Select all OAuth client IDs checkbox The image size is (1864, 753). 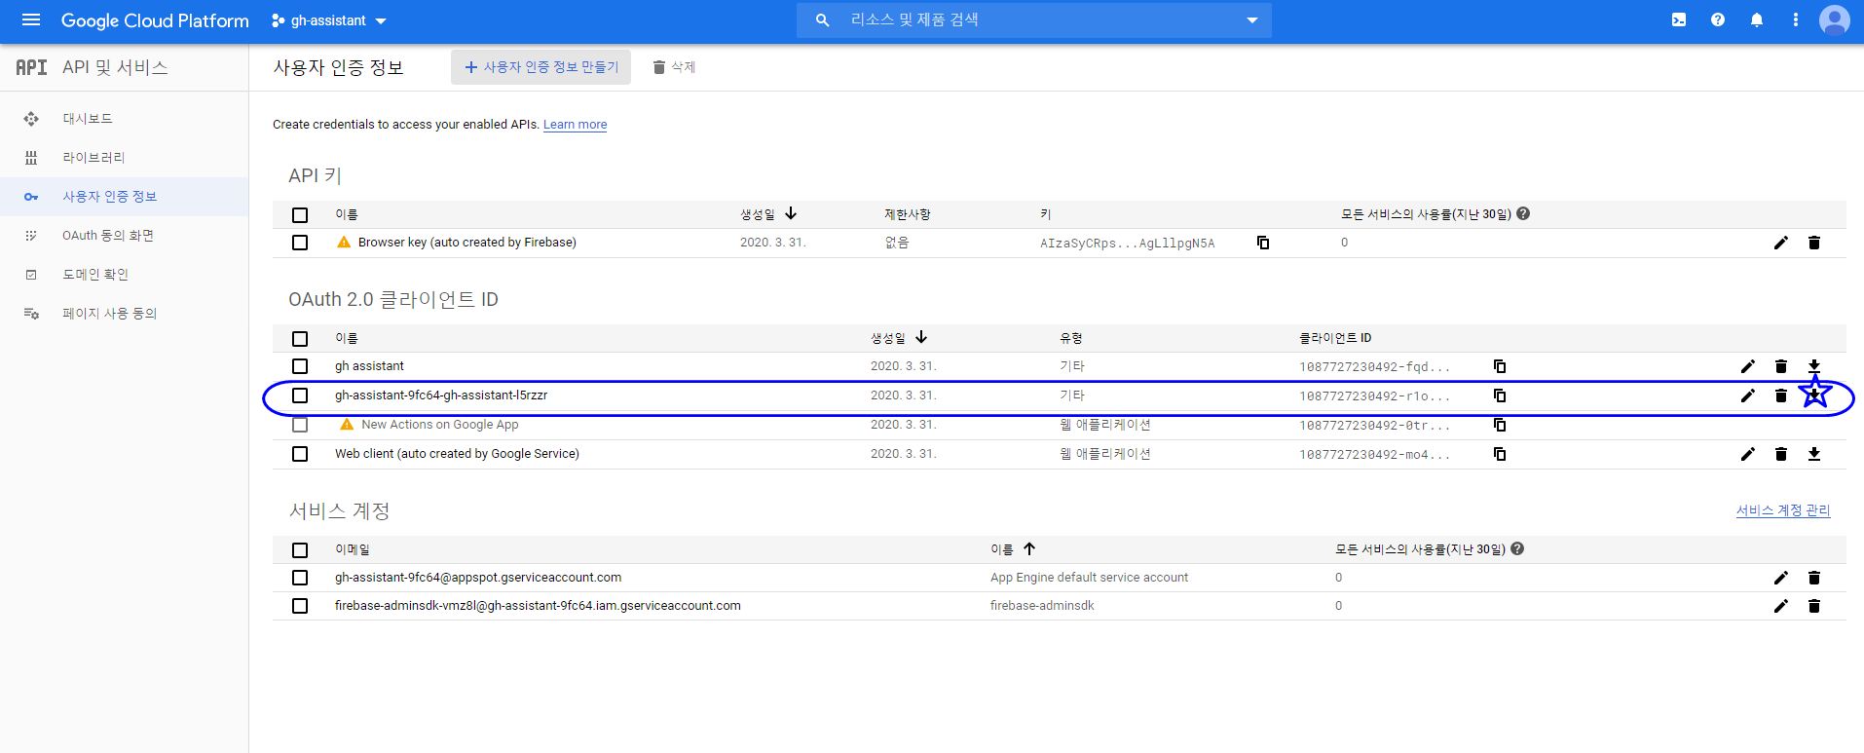[x=300, y=339]
